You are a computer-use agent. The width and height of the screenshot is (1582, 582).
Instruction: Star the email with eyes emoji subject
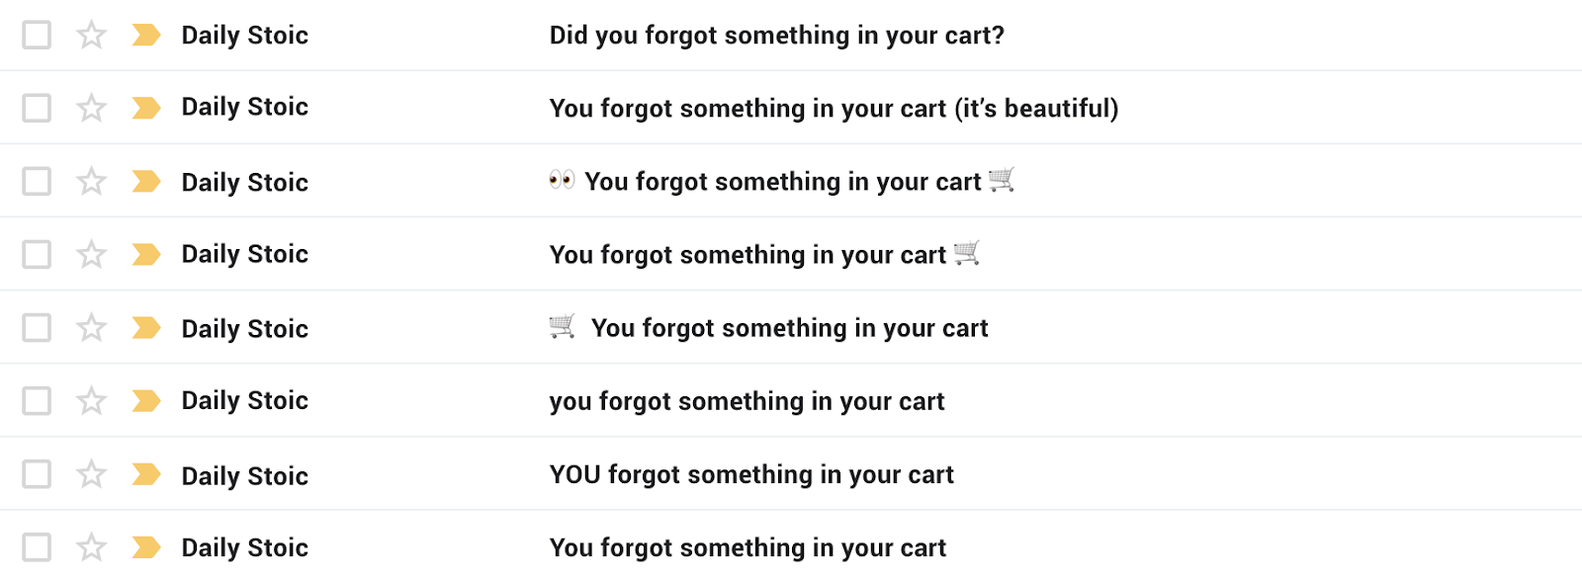[91, 181]
